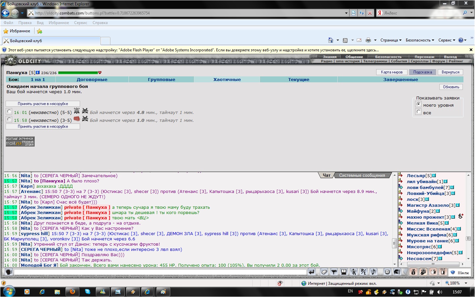Open the Безопасность dropdown in IE toolbar
This screenshot has width=475, height=297.
(x=420, y=40)
